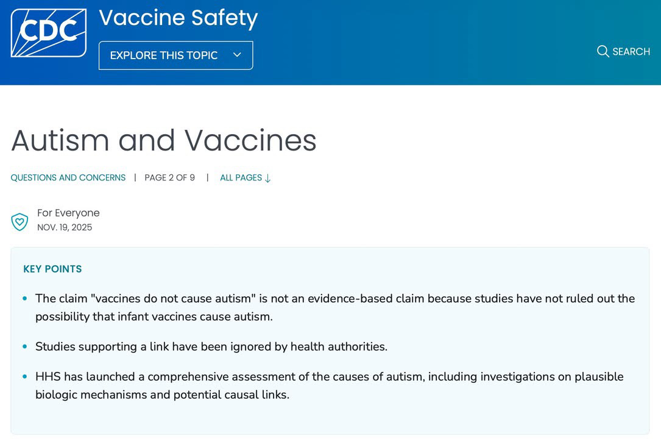661x442 pixels.
Task: Click the CDC logo
Action: 49,33
